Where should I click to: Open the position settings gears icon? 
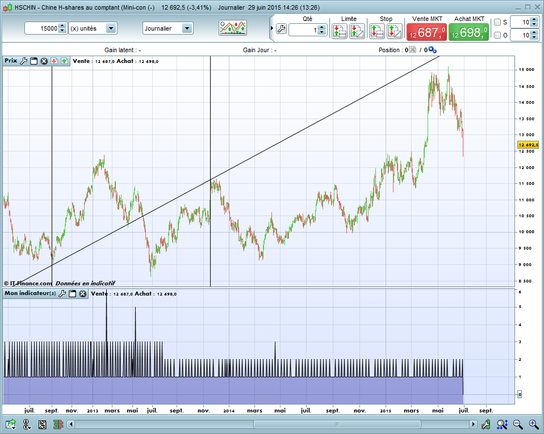pyautogui.click(x=432, y=49)
